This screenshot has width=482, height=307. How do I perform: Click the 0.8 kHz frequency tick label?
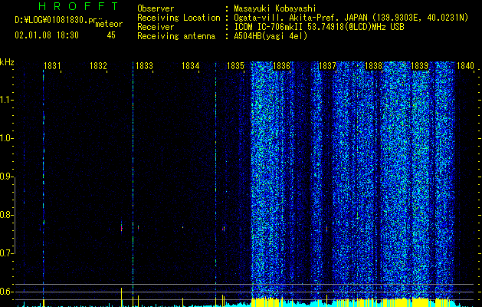point(6,215)
